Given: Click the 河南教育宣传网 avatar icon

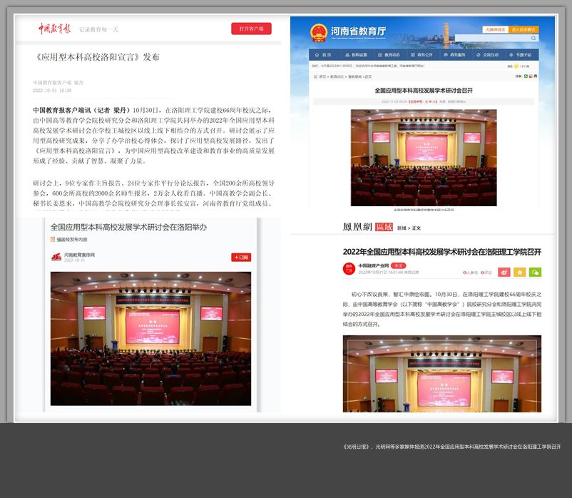Looking at the screenshot, I should (56, 257).
